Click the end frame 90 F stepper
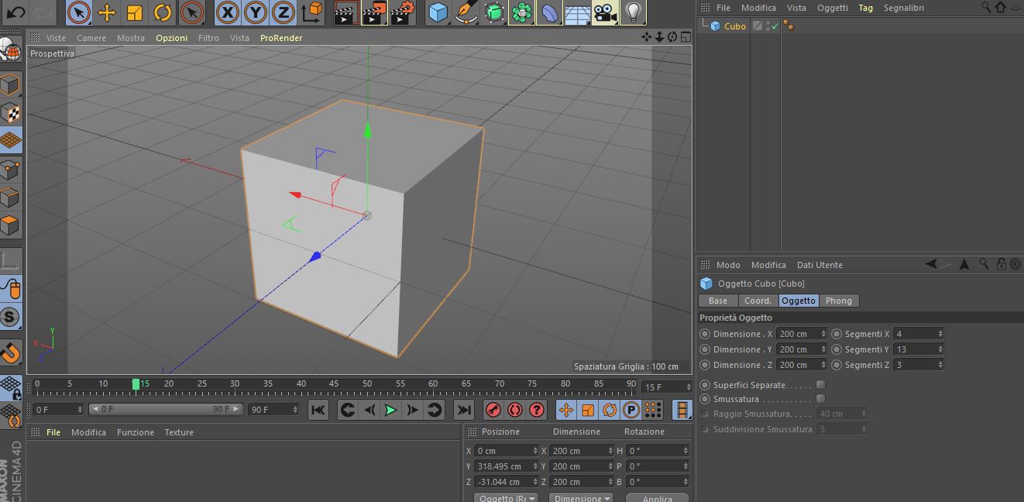 pyautogui.click(x=294, y=409)
